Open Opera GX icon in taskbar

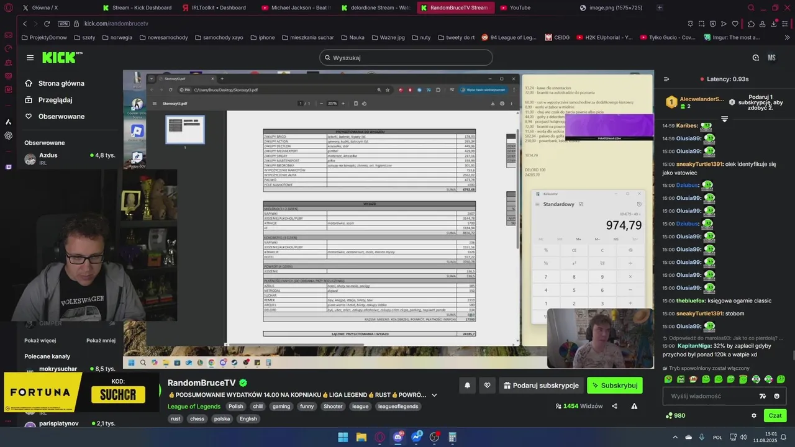coord(379,437)
